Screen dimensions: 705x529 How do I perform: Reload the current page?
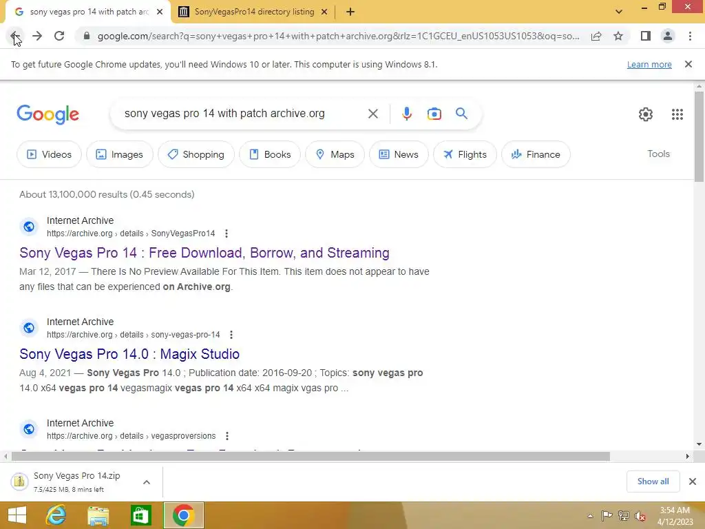59,36
